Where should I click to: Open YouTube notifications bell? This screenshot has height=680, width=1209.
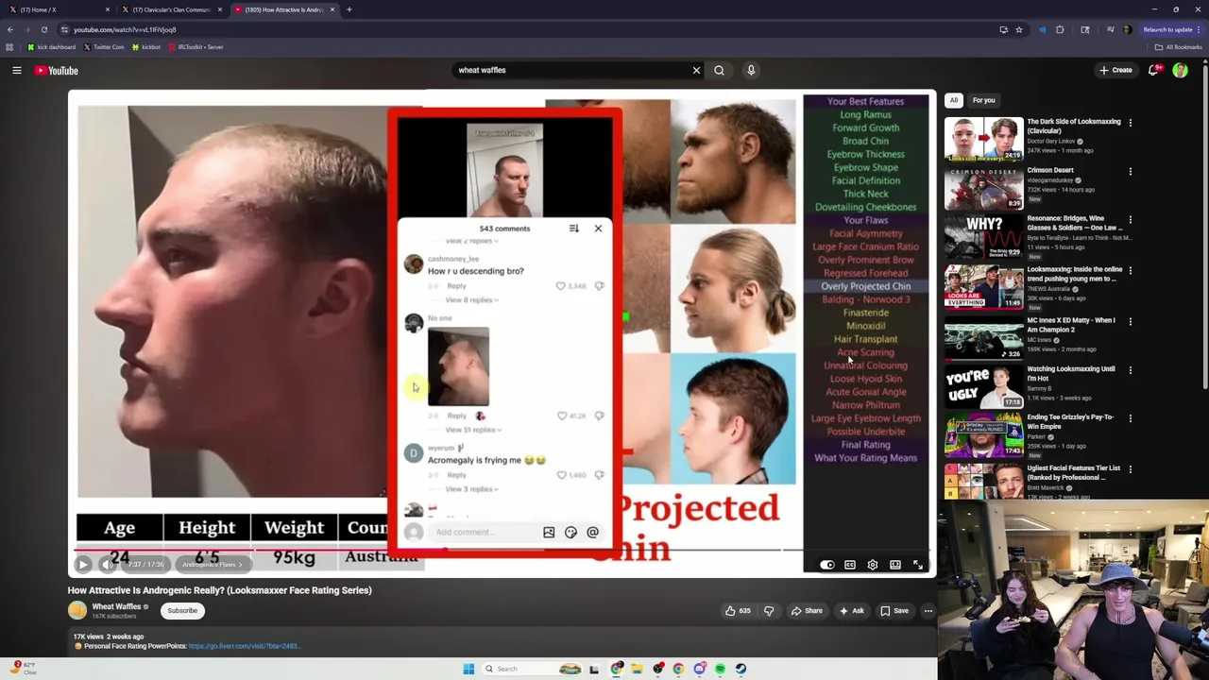tap(1153, 70)
